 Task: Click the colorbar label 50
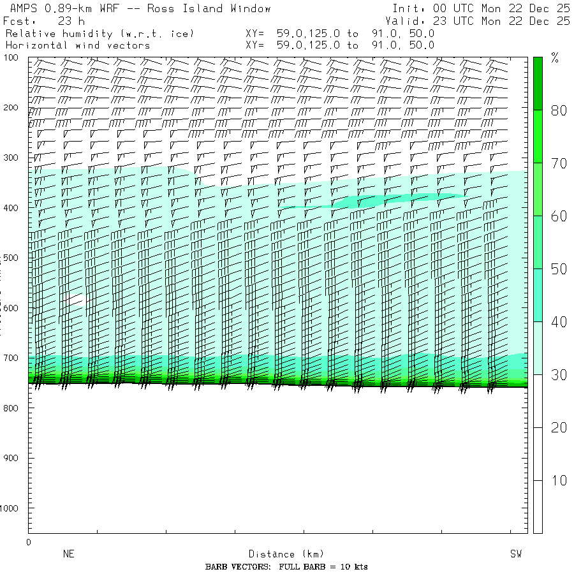pos(559,269)
